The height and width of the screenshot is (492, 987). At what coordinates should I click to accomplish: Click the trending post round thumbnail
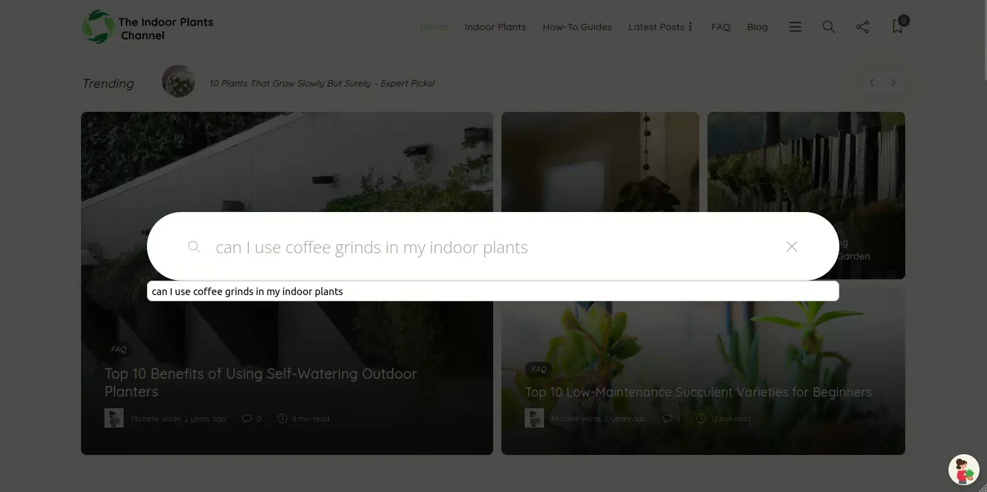179,81
